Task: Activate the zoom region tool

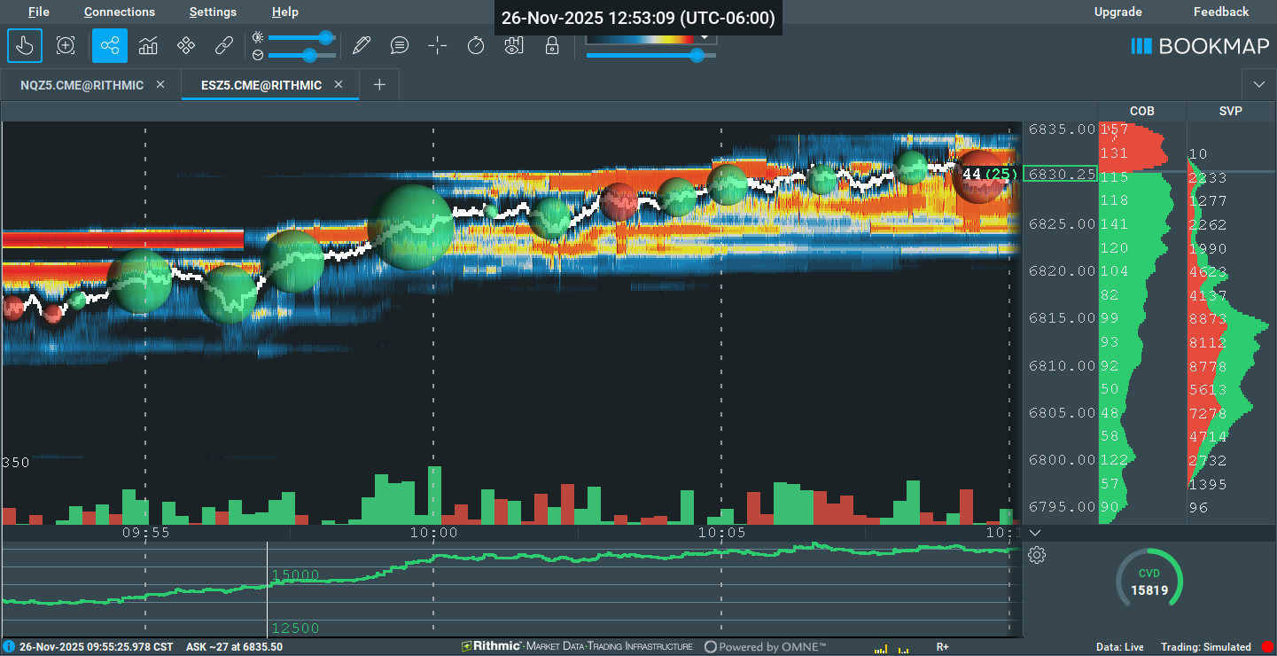Action: coord(66,45)
